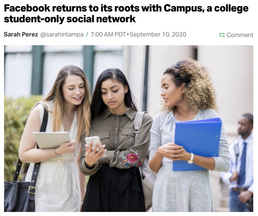Screen dimensions: 258x216
Task: Click the white wristwatch in the photo
Action: [191, 158]
